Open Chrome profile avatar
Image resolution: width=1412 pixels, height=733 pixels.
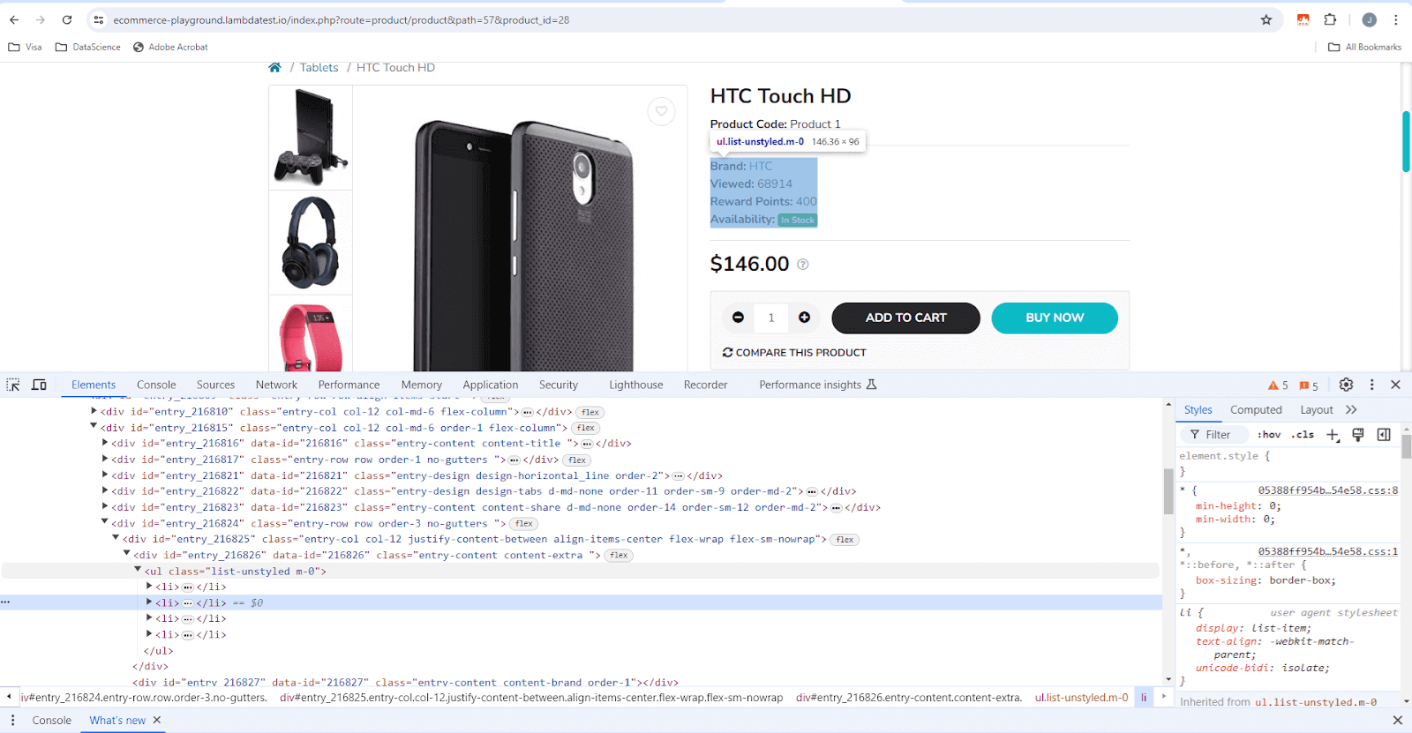[x=1369, y=19]
